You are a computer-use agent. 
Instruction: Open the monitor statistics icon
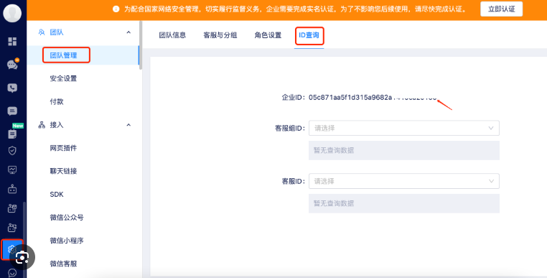coord(12,170)
